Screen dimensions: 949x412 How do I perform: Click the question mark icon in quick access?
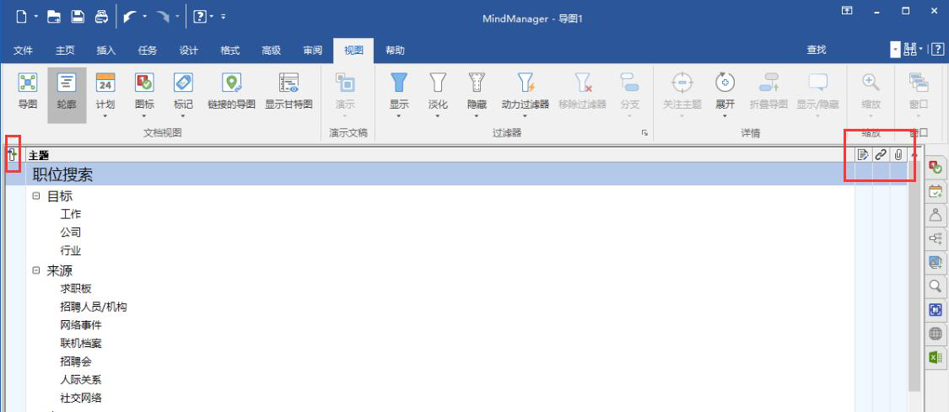199,17
